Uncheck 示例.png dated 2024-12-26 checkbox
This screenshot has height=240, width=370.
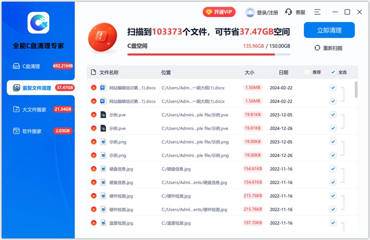(333, 155)
